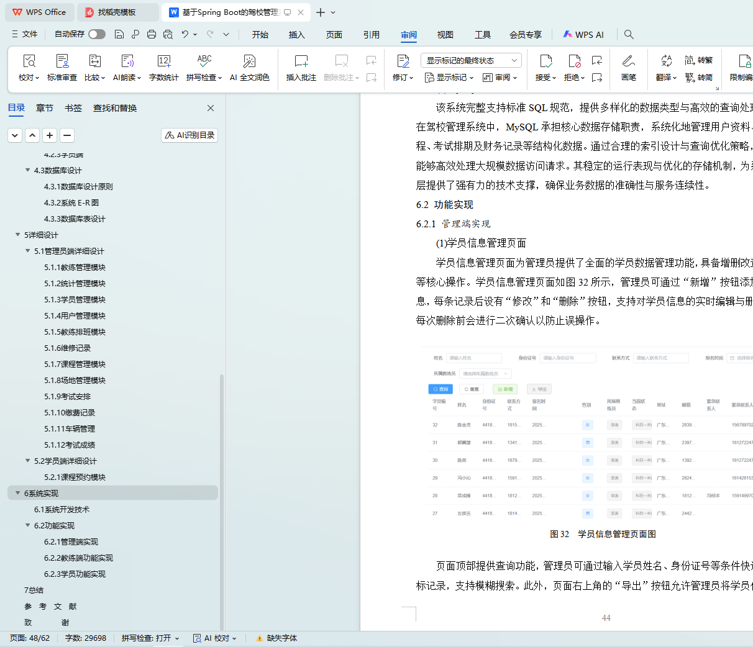Collapse the 5.1管理员端详细设计 tree node
753x647 pixels.
point(28,251)
